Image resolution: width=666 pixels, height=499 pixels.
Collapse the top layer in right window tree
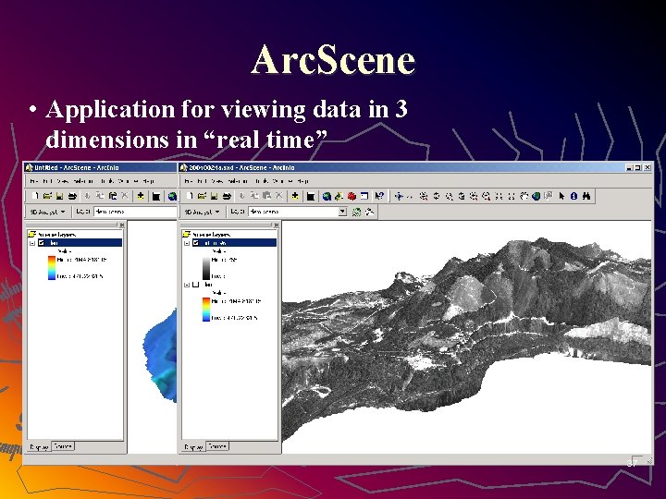coord(187,243)
